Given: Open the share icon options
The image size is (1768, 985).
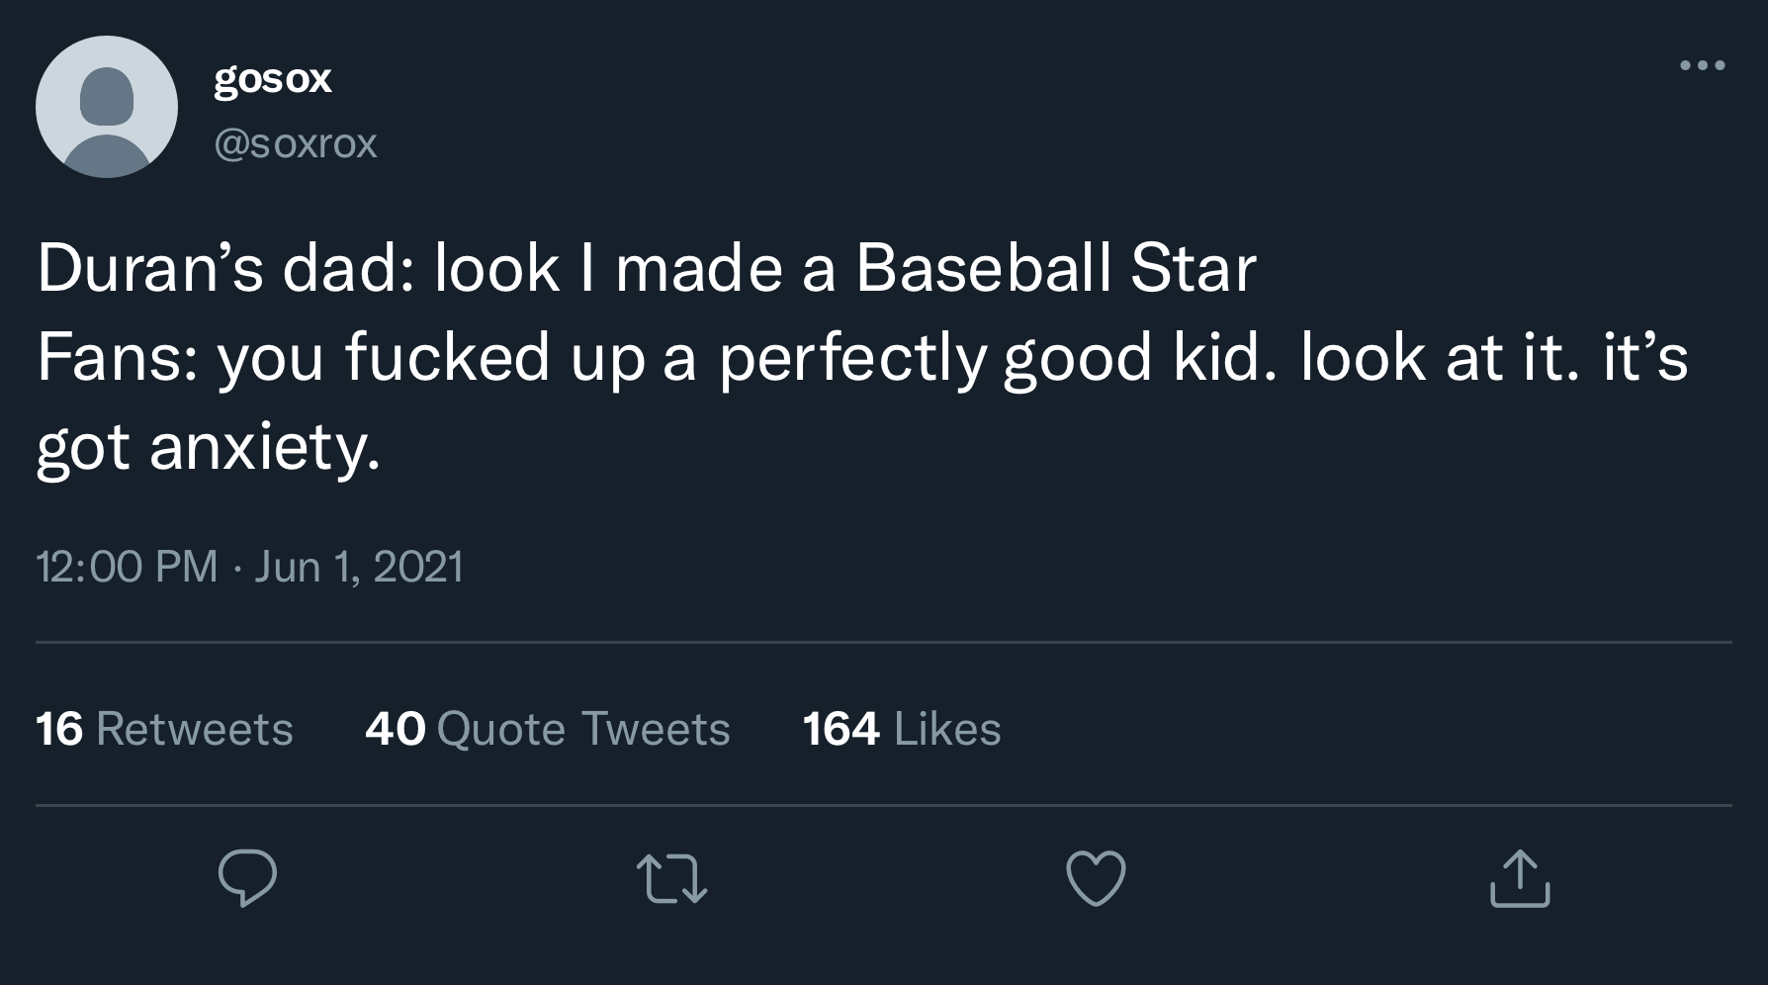Looking at the screenshot, I should pos(1520,878).
